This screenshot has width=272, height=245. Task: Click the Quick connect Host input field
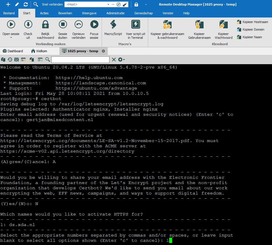[x=86, y=4]
